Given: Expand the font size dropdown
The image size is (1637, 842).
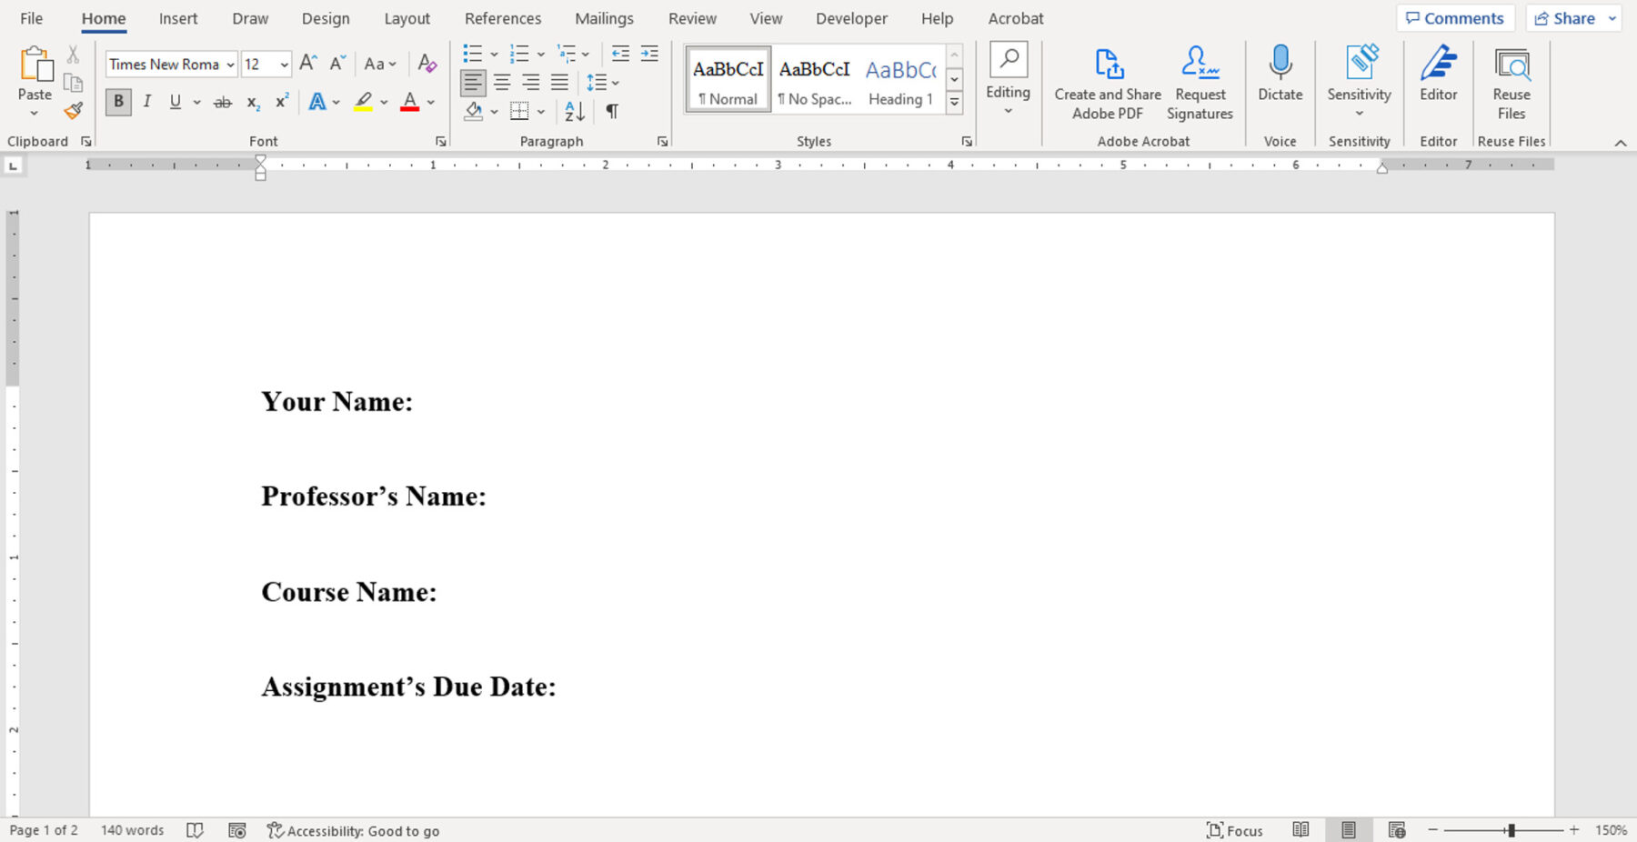Looking at the screenshot, I should click(284, 65).
